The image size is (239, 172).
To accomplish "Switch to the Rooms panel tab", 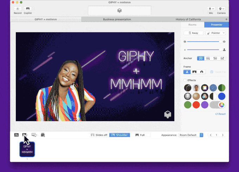I will click(x=192, y=25).
